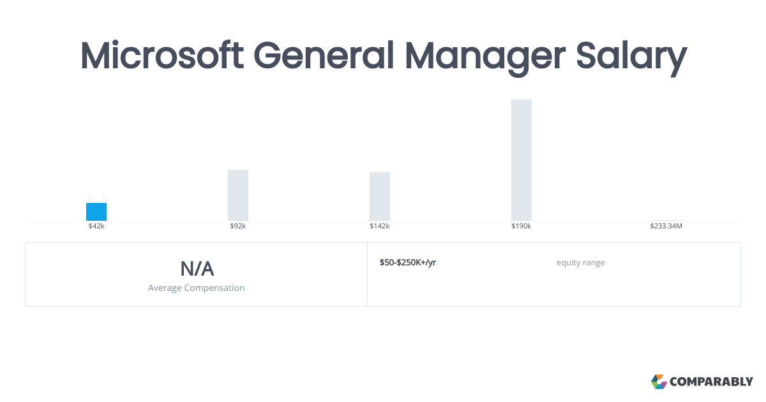
Task: Click the equity range label
Action: [x=580, y=263]
